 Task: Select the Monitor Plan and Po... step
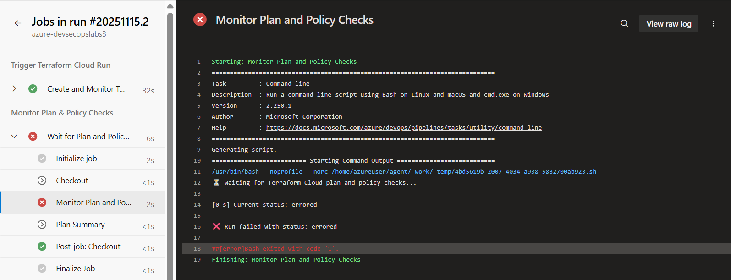(x=93, y=203)
